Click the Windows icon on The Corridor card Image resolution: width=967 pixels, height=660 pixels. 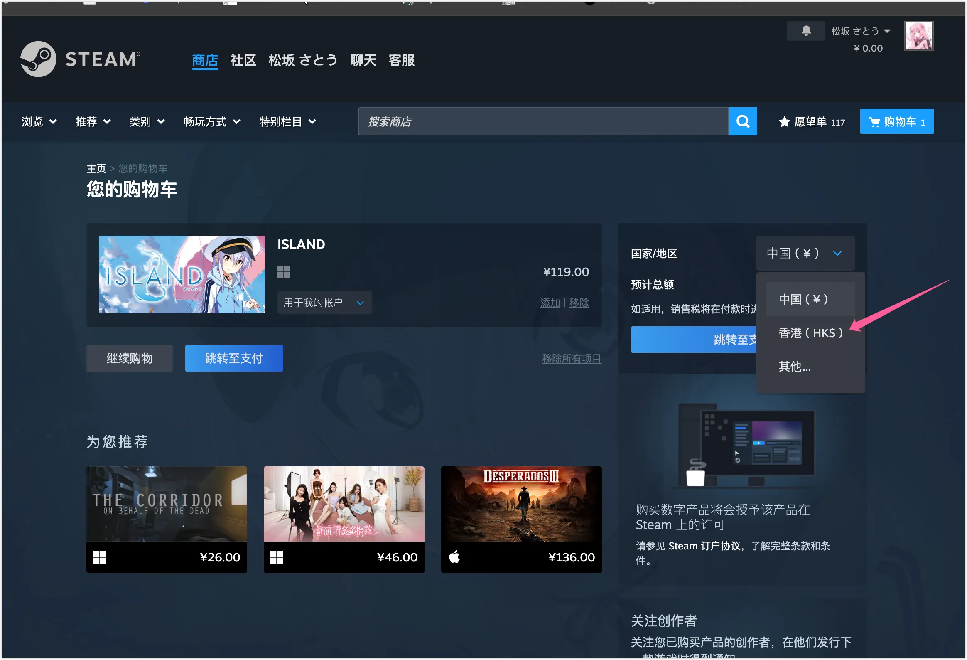pyautogui.click(x=99, y=557)
